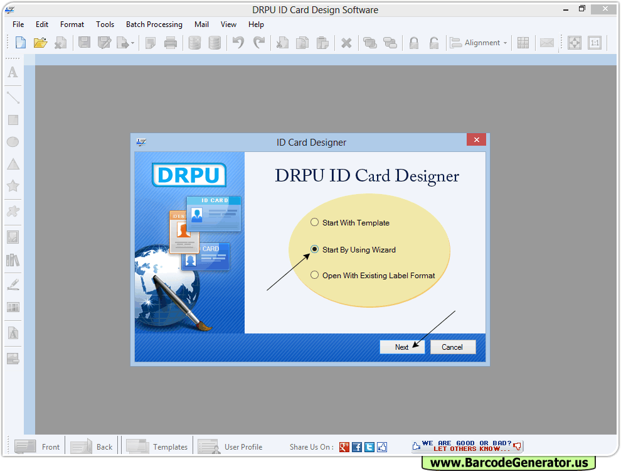Screen dimensions: 621x471
Task: Click the envelope mail toolbar icon
Action: click(x=546, y=43)
